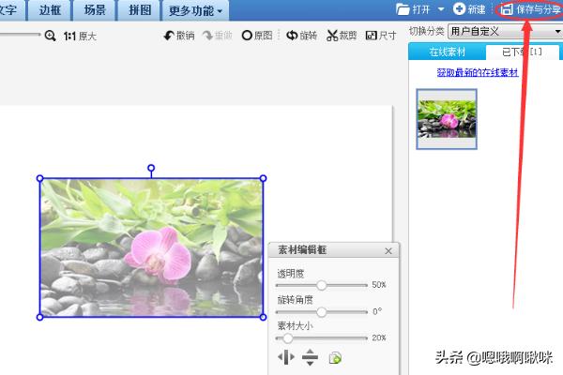This screenshot has height=375, width=563.
Task: Click 撤销 (undo) button
Action: (179, 36)
